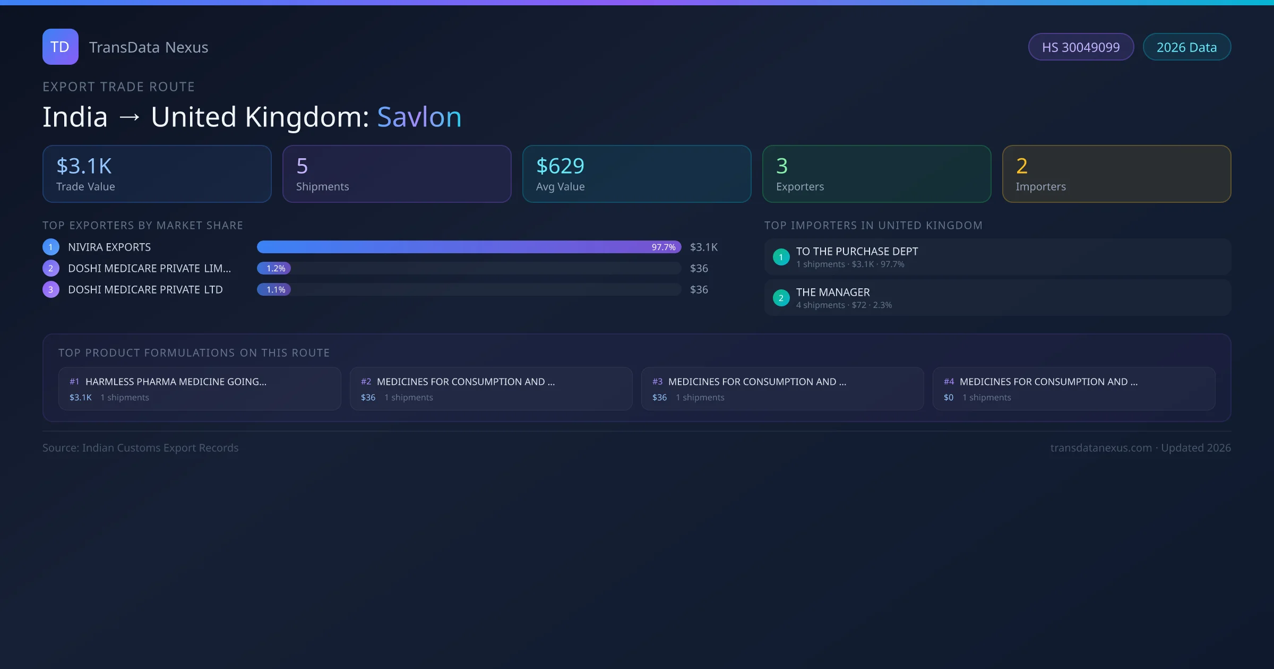Viewport: 1274px width, 669px height.
Task: Click the 1.2% market share bar
Action: click(x=274, y=268)
